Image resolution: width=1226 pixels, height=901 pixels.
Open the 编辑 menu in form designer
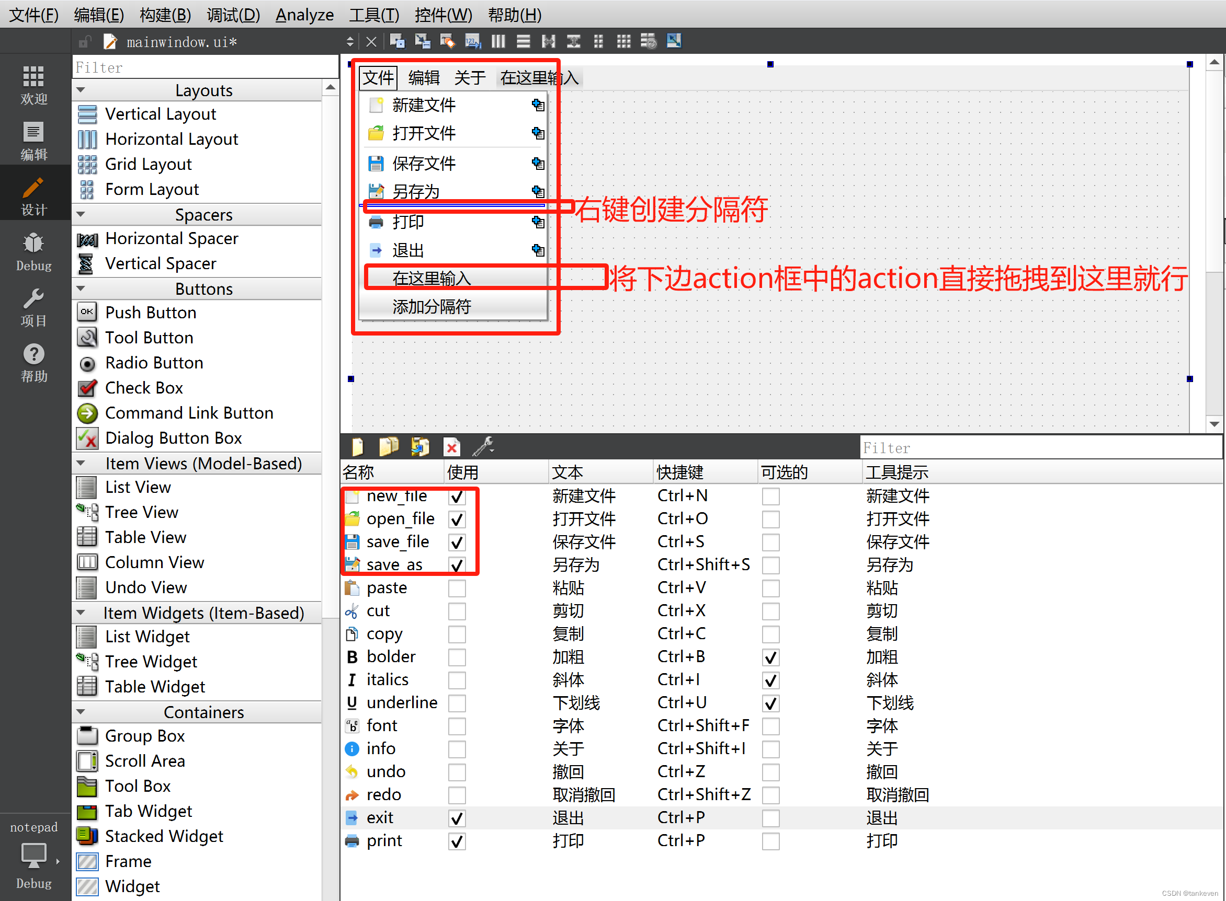click(x=424, y=78)
